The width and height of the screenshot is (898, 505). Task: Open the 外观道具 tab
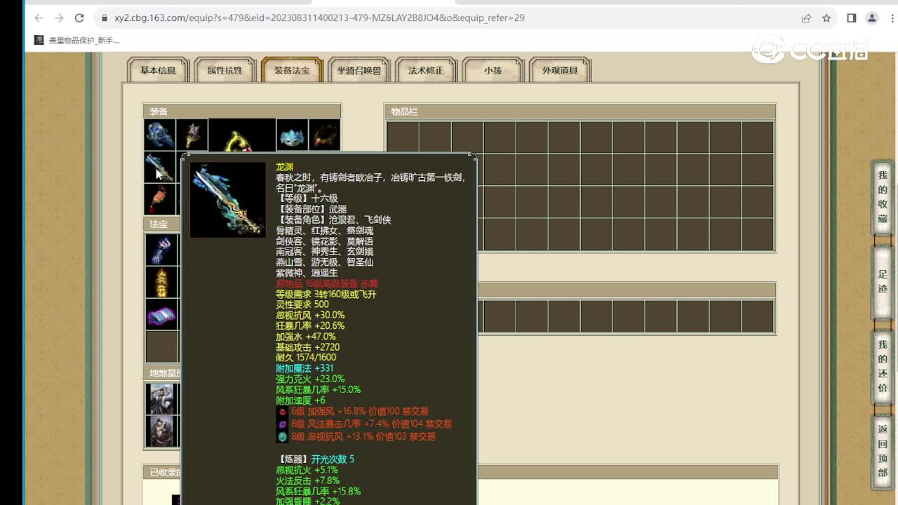(x=560, y=70)
